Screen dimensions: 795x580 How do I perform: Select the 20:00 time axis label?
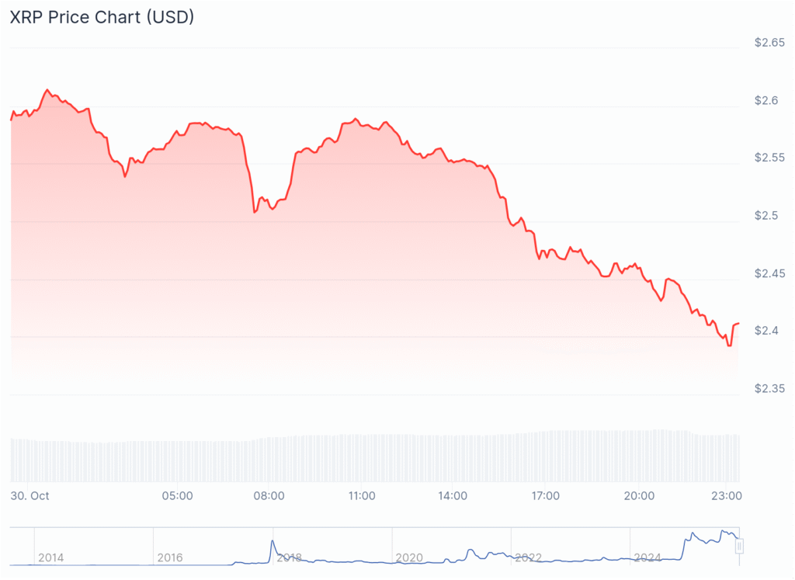pos(638,495)
